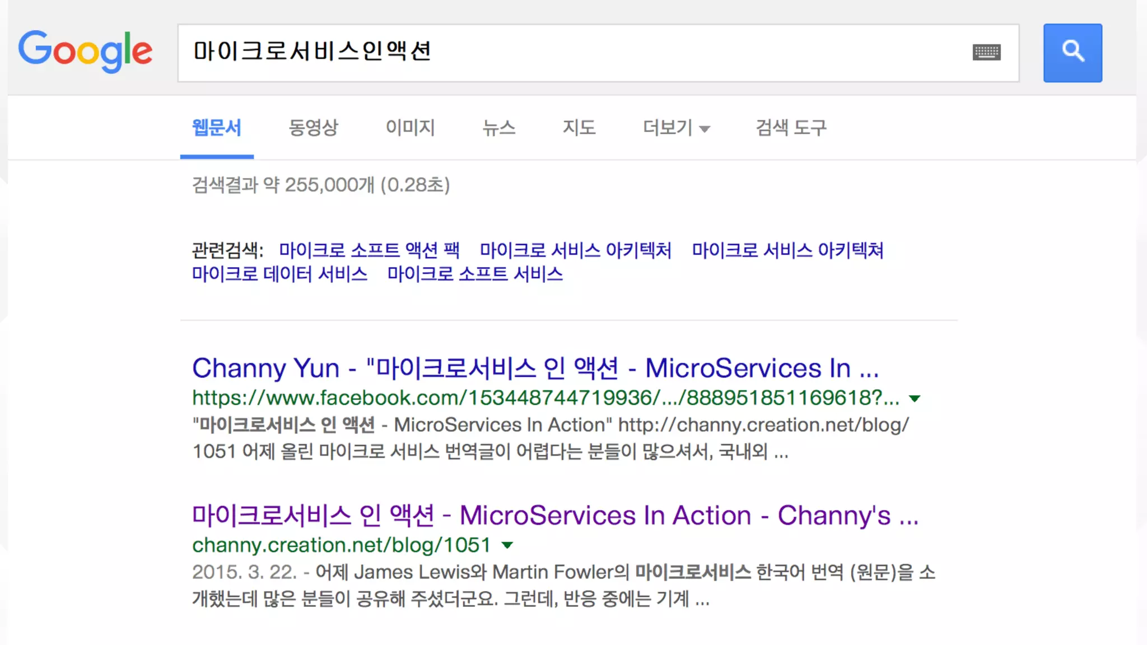Viewport: 1147px width, 645px height.
Task: Expand the 더보기 dropdown menu
Action: tap(676, 128)
